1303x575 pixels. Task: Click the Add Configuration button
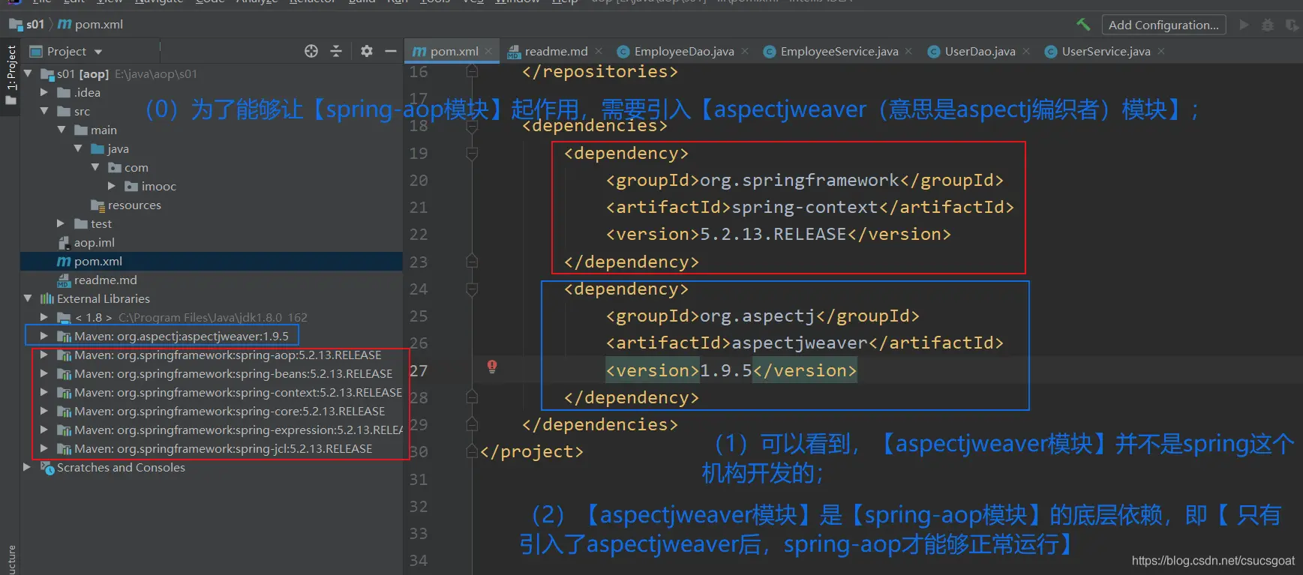coord(1163,25)
